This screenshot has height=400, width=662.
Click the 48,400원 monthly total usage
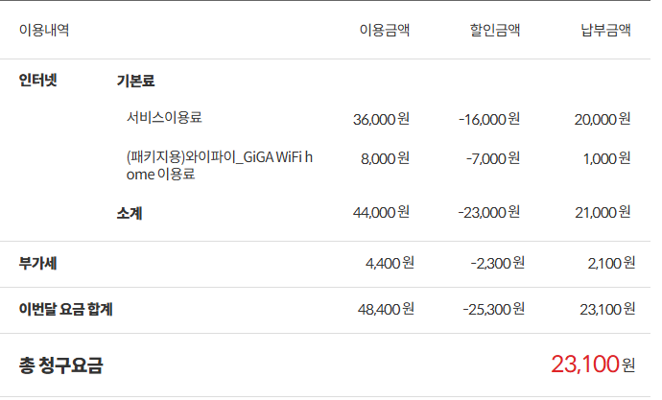tap(385, 309)
